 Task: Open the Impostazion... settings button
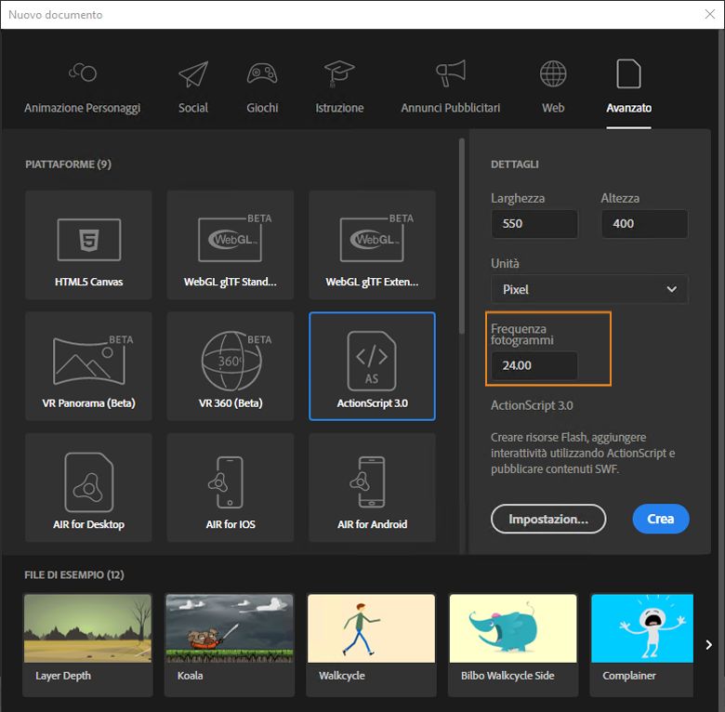548,519
